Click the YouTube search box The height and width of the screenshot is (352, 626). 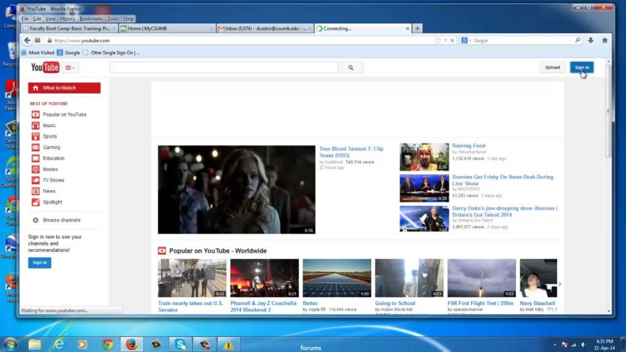(224, 68)
